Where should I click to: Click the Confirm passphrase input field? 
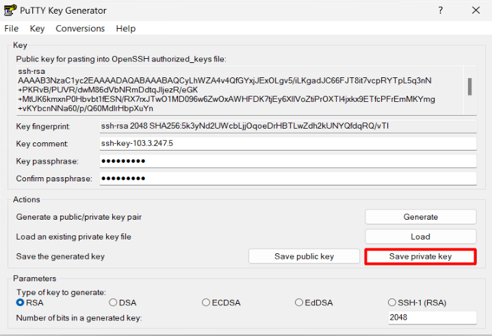(288, 178)
